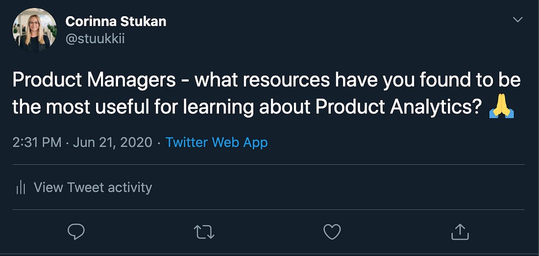Click the Jun 21, 2020 date

pyautogui.click(x=113, y=142)
